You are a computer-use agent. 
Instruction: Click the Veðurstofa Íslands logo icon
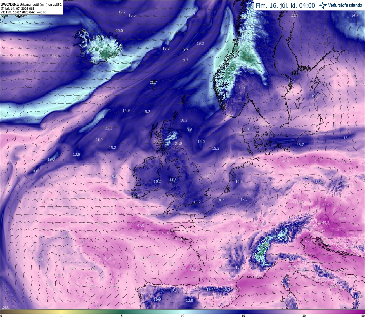click(x=323, y=5)
